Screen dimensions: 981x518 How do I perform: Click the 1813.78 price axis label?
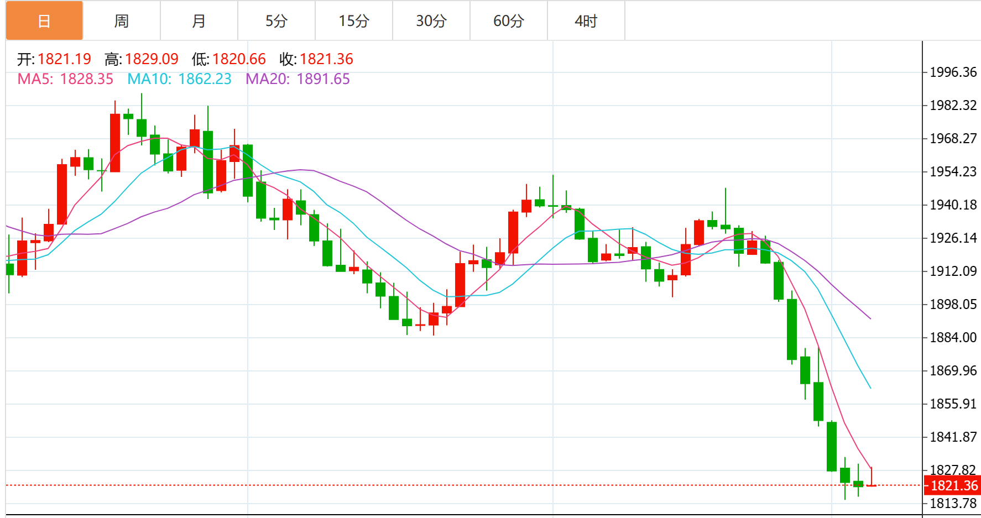[x=953, y=504]
